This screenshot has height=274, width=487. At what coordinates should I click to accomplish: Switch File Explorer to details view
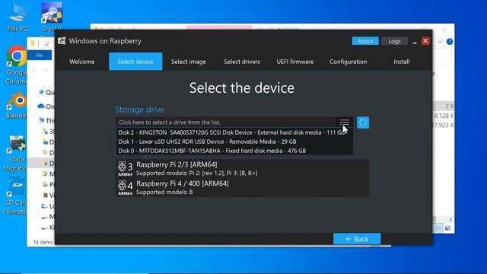438,228
